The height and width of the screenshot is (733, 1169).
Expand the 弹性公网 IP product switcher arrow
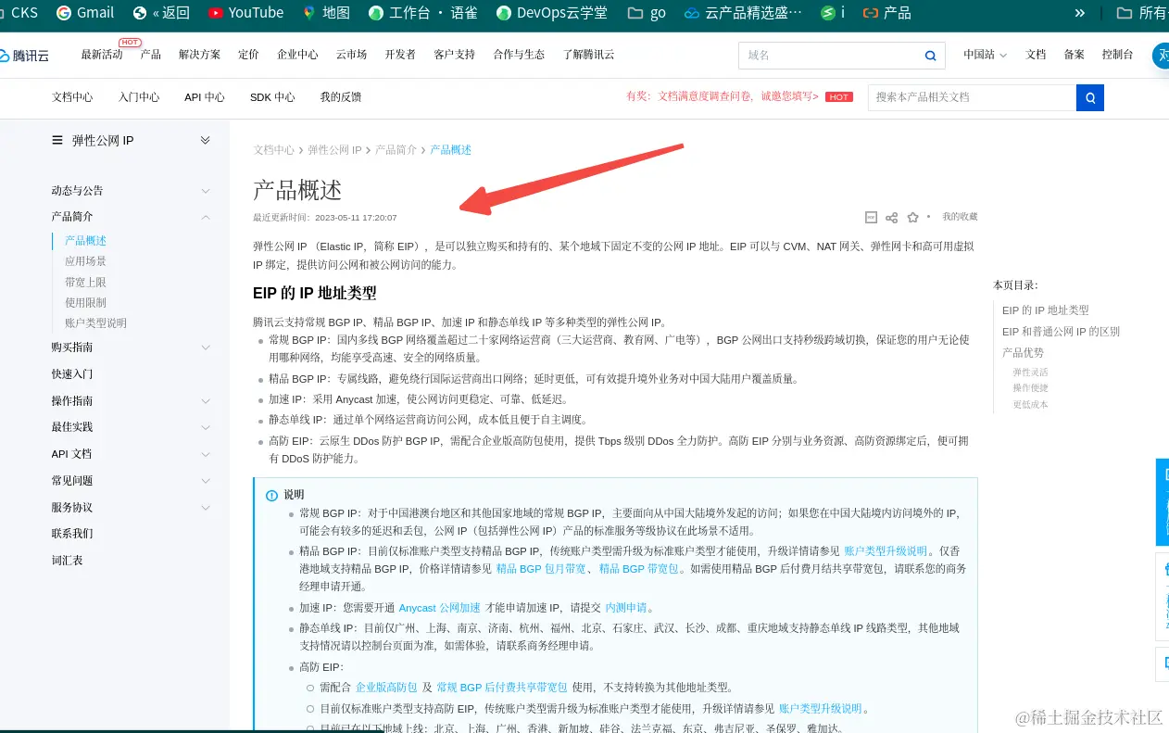click(206, 140)
